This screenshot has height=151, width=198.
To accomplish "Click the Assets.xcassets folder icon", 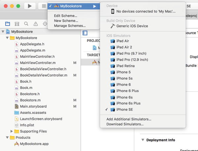I will (16, 113).
